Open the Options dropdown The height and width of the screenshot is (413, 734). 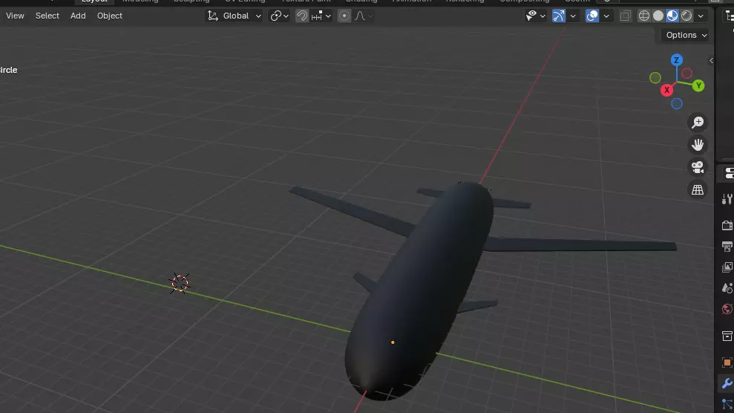[x=687, y=35]
